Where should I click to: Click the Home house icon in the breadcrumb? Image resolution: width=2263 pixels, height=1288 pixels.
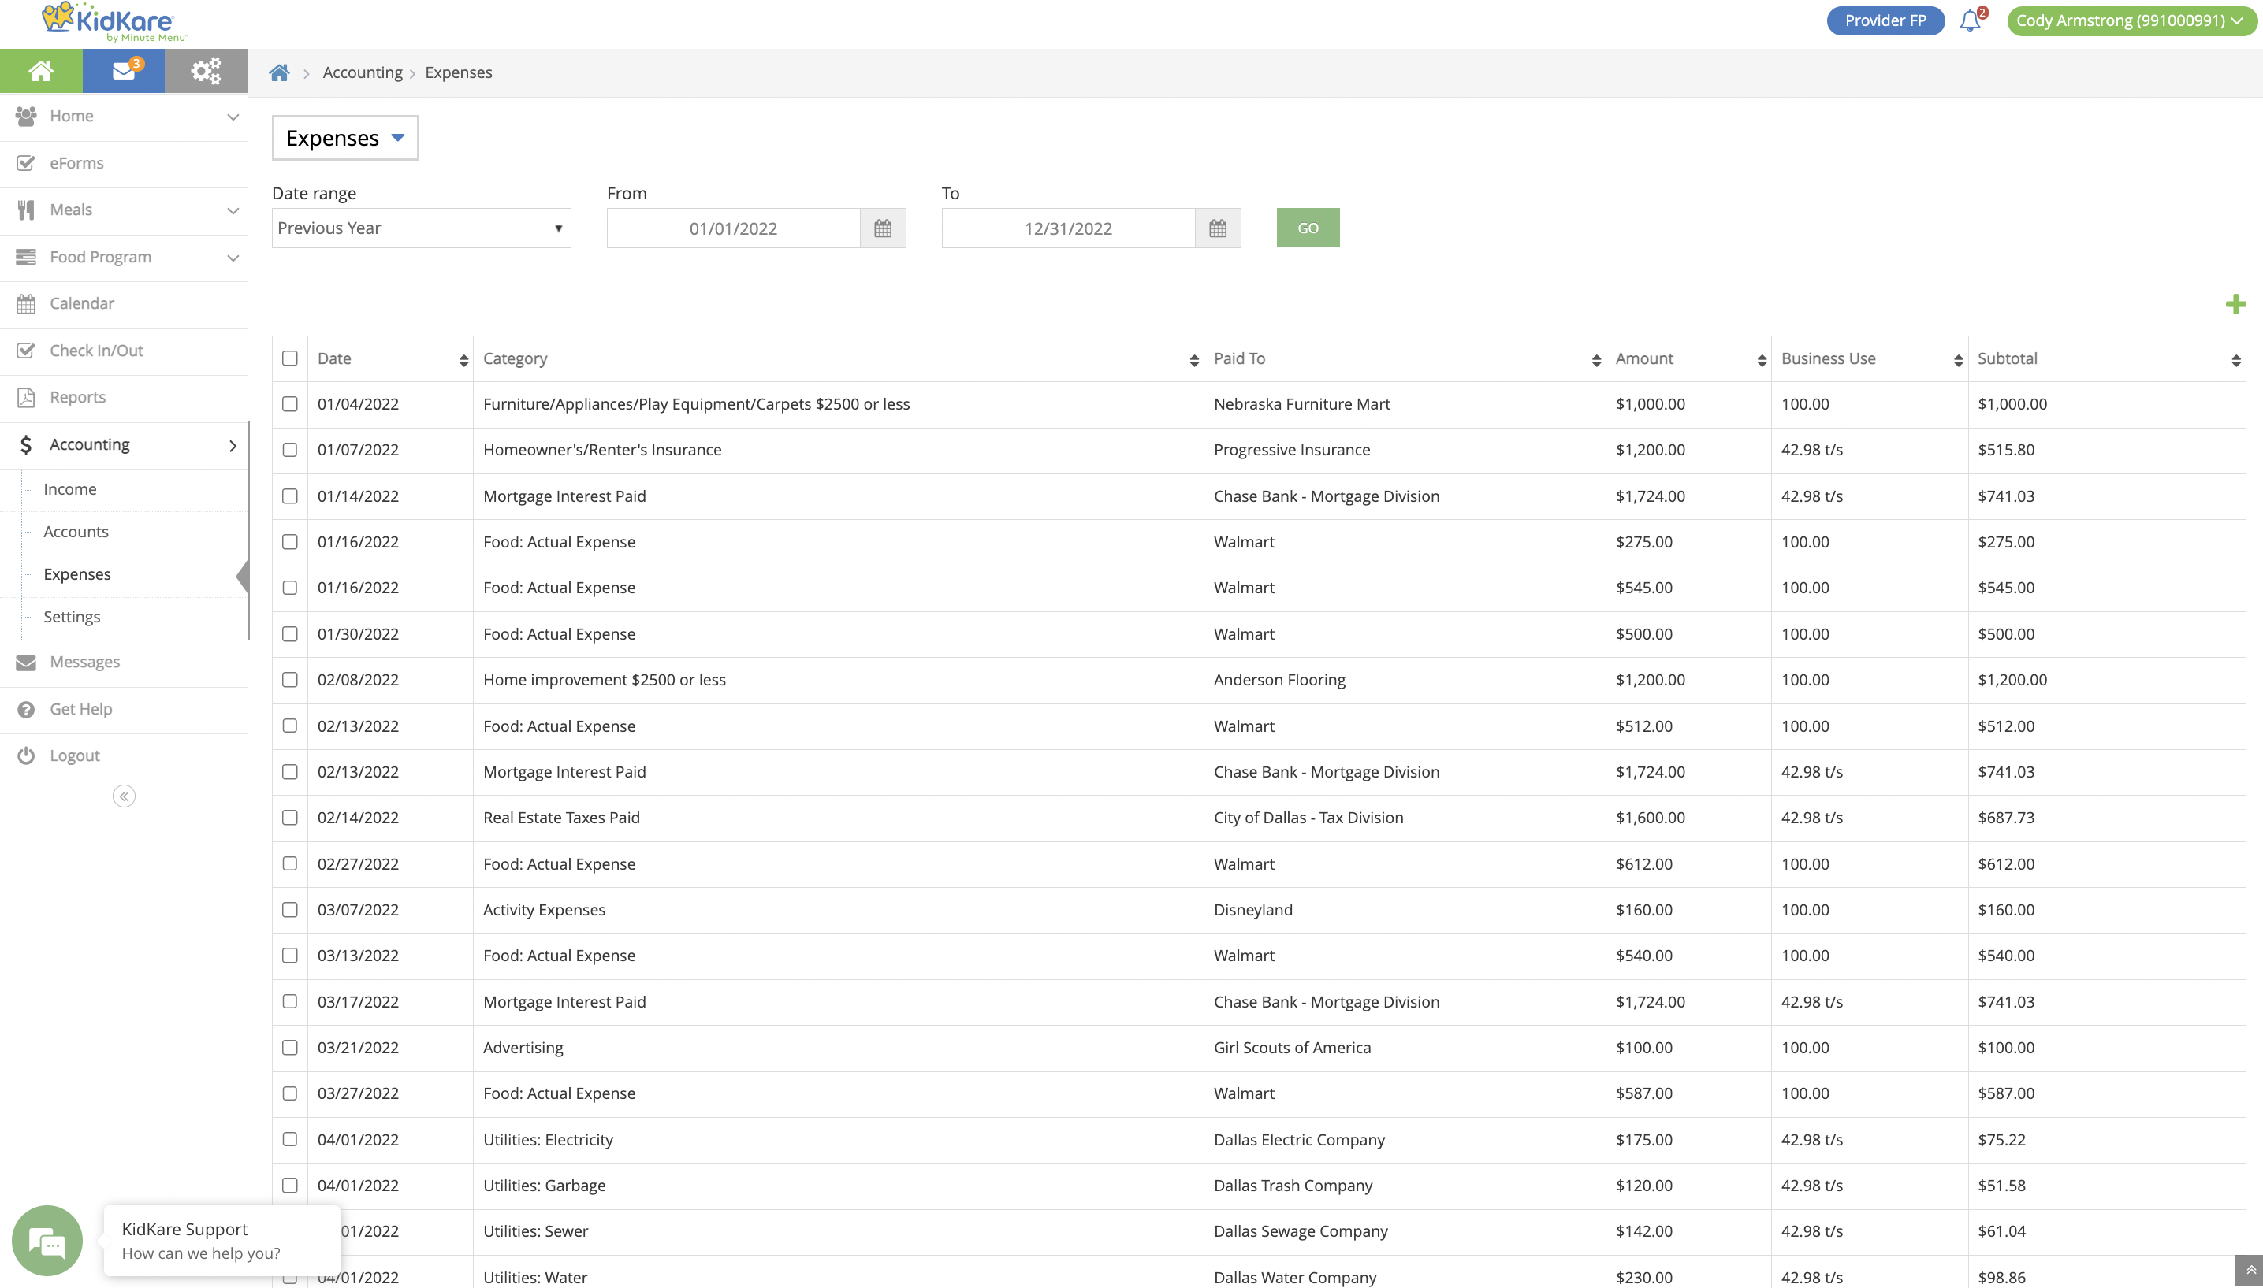280,72
